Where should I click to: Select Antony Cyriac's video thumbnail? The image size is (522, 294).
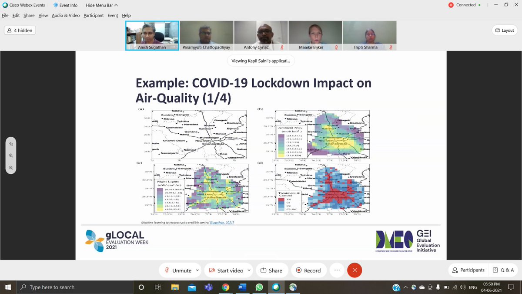tap(261, 36)
